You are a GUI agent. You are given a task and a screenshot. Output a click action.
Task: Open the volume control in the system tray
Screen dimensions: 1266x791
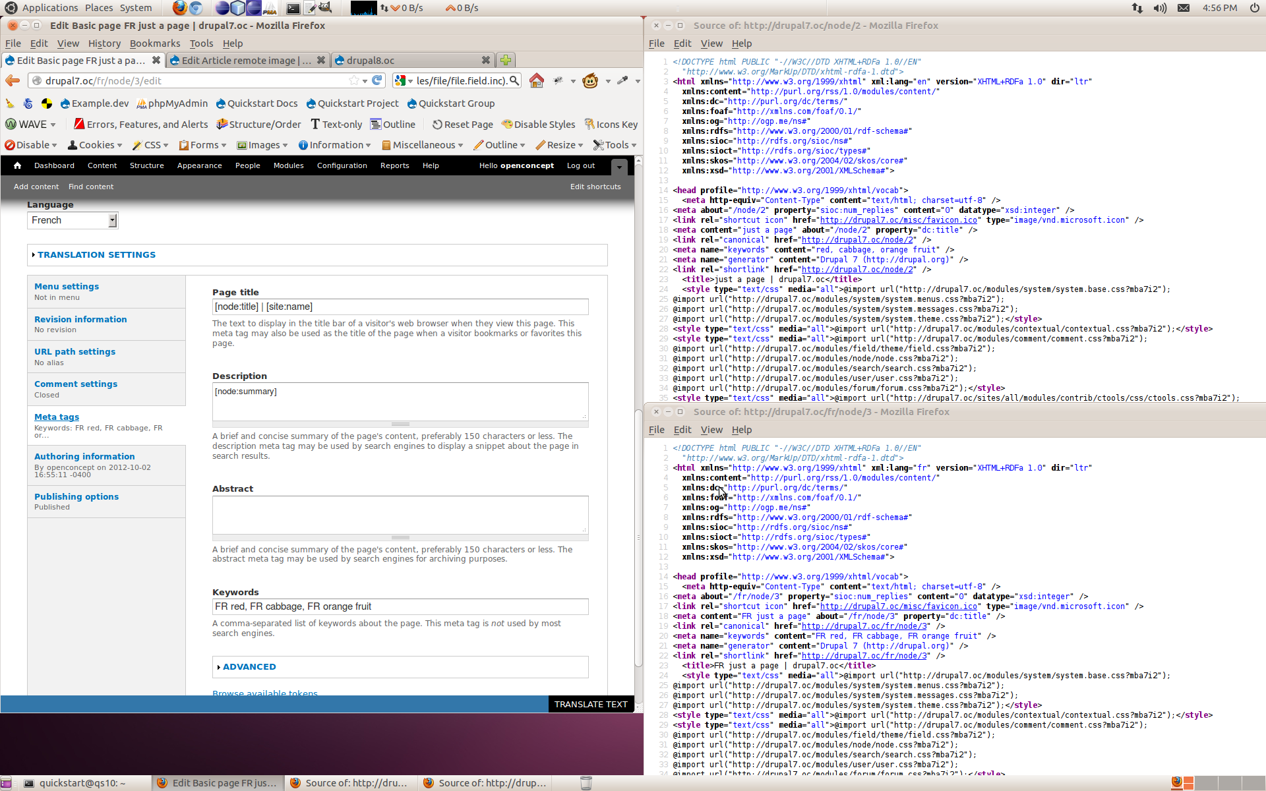tap(1160, 8)
